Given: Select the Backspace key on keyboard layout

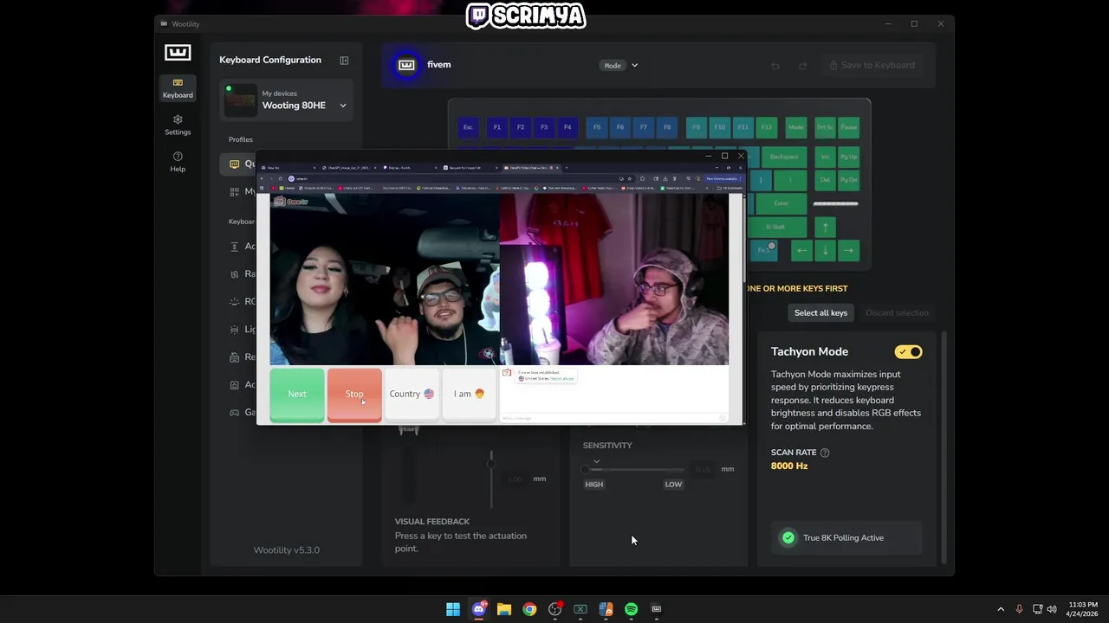Looking at the screenshot, I should tap(784, 157).
